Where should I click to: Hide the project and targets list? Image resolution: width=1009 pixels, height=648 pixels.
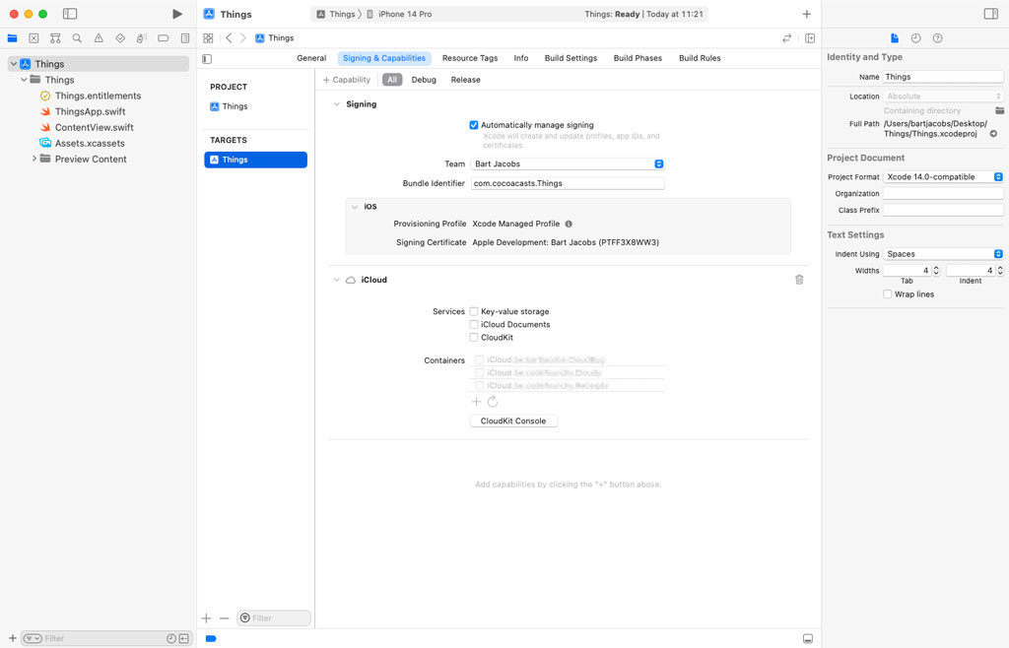tap(207, 59)
